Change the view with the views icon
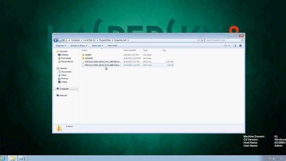This screenshot has height=161, width=286. pos(226,46)
